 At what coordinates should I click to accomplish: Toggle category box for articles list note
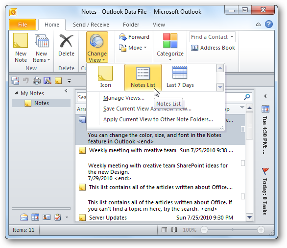pyautogui.click(x=243, y=196)
